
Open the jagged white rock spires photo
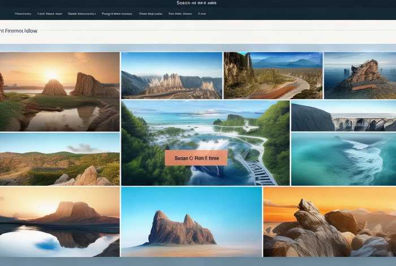pyautogui.click(x=171, y=76)
